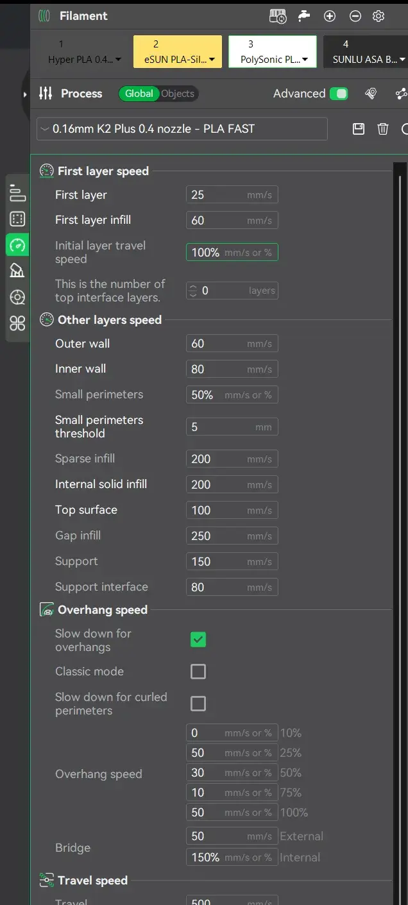Image resolution: width=408 pixels, height=905 pixels.
Task: Enable Classic mode checkbox
Action: [198, 672]
